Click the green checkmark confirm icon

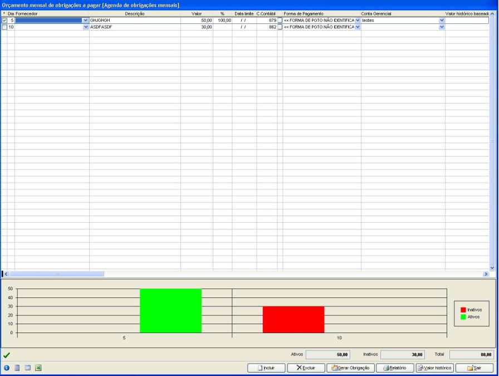pyautogui.click(x=6, y=355)
